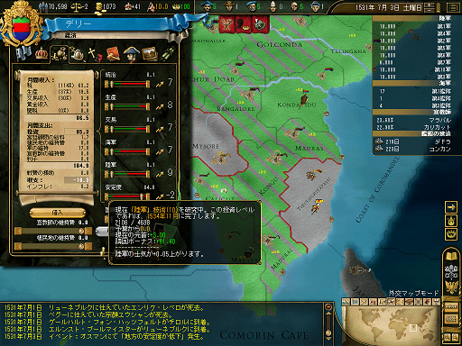Select the terrain landscape map mode icon
Screen dimensions: 462x346
(x=346, y=302)
